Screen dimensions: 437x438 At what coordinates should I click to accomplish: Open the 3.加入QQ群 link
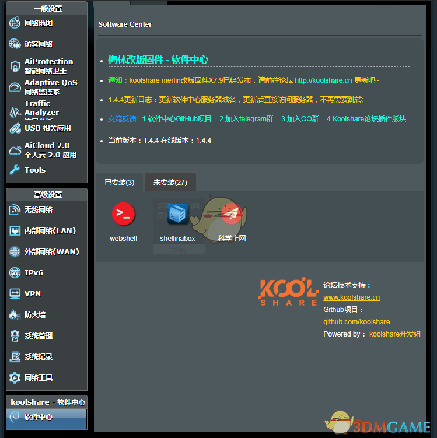click(300, 119)
